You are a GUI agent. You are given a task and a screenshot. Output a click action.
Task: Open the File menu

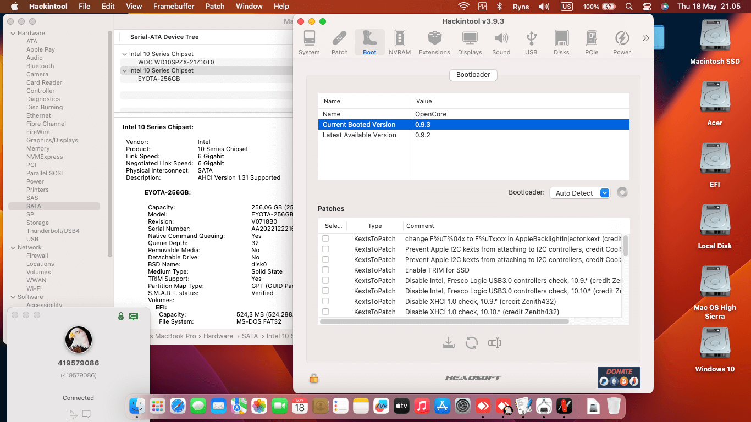tap(84, 7)
